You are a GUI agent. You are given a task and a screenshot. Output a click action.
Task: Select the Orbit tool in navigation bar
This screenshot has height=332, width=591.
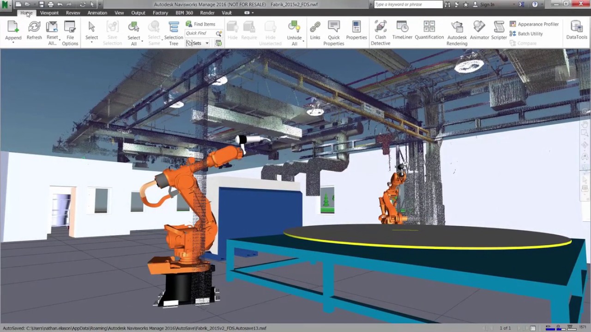click(x=585, y=145)
